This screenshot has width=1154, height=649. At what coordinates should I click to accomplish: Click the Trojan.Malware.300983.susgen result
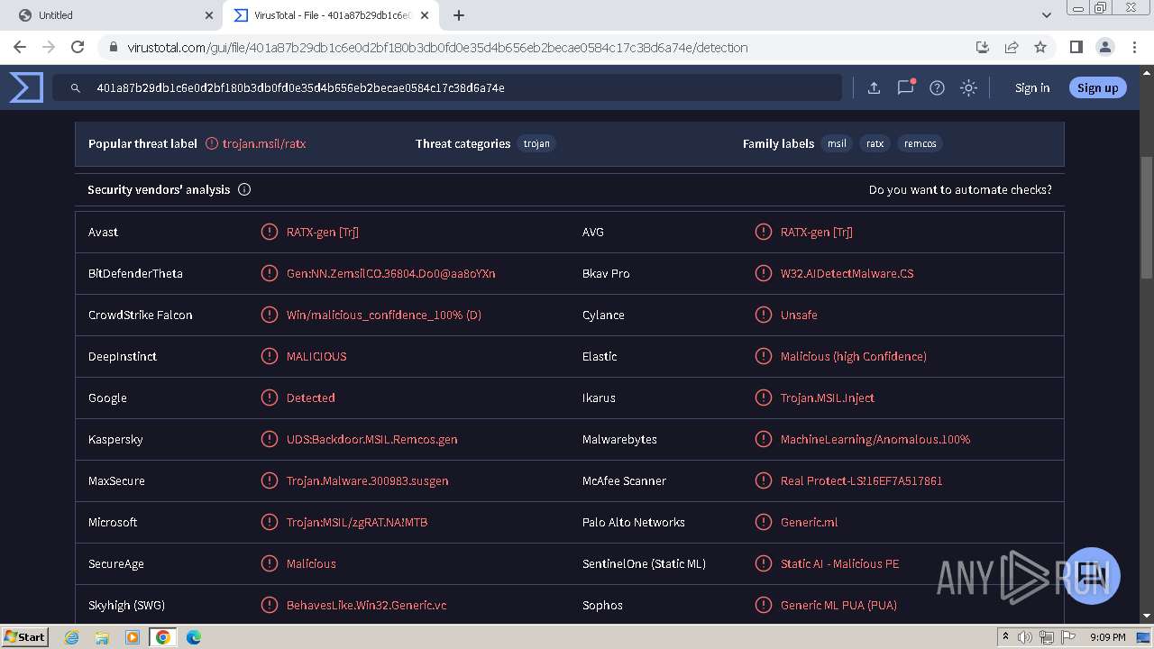(367, 480)
